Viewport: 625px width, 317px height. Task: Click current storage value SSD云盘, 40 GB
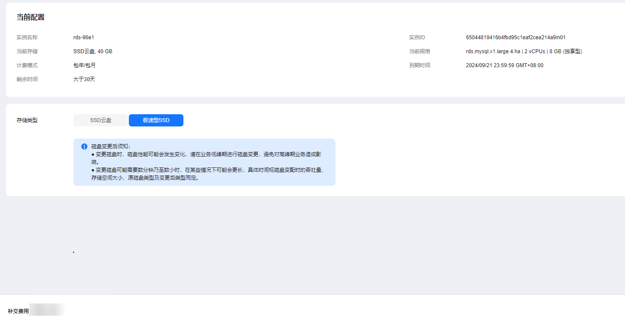point(93,51)
